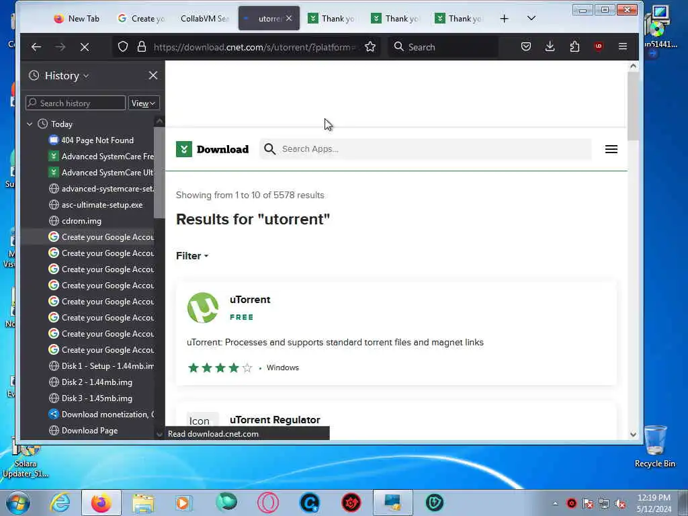
Task: Open the Opera browser taskbar icon
Action: pyautogui.click(x=267, y=503)
